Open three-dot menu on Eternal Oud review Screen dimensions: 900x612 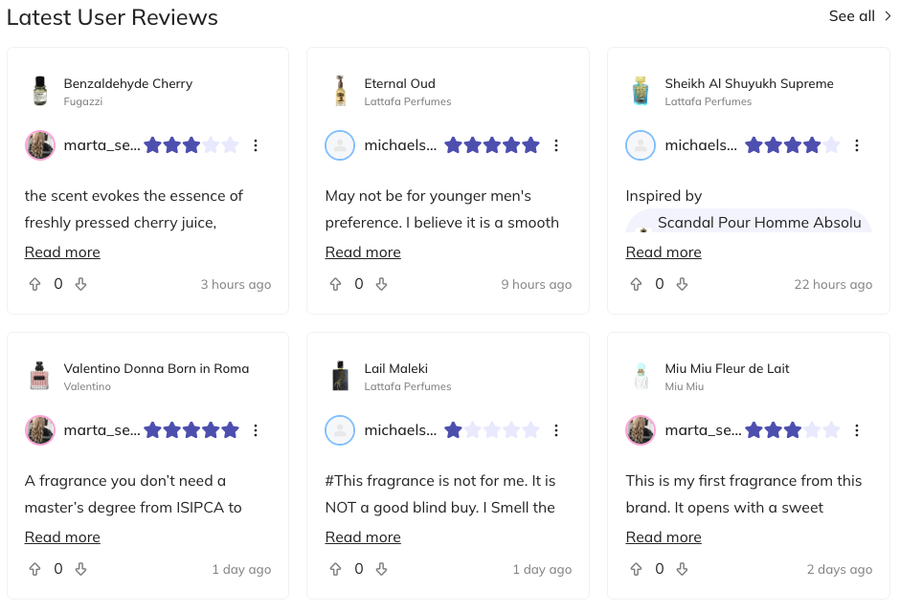(556, 145)
